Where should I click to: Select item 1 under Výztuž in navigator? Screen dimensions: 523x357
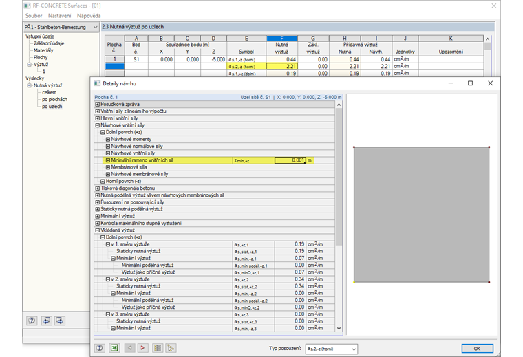(43, 72)
